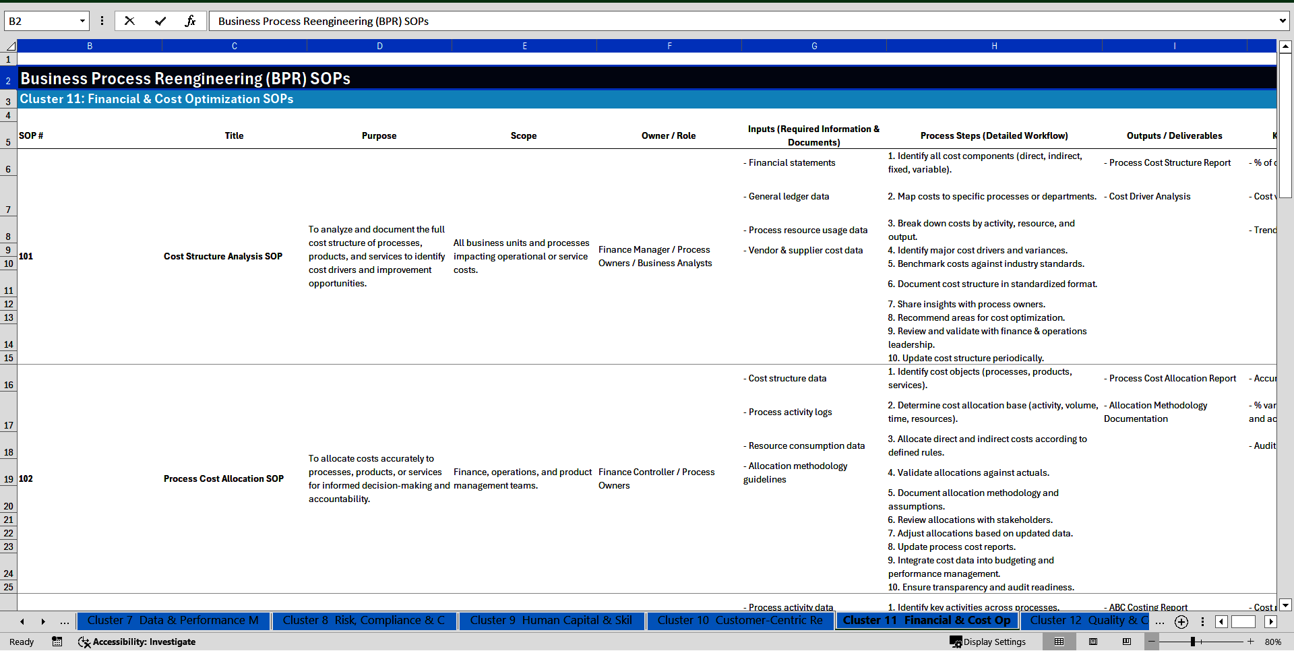Select the column G header
This screenshot has height=651, width=1294.
tap(814, 46)
